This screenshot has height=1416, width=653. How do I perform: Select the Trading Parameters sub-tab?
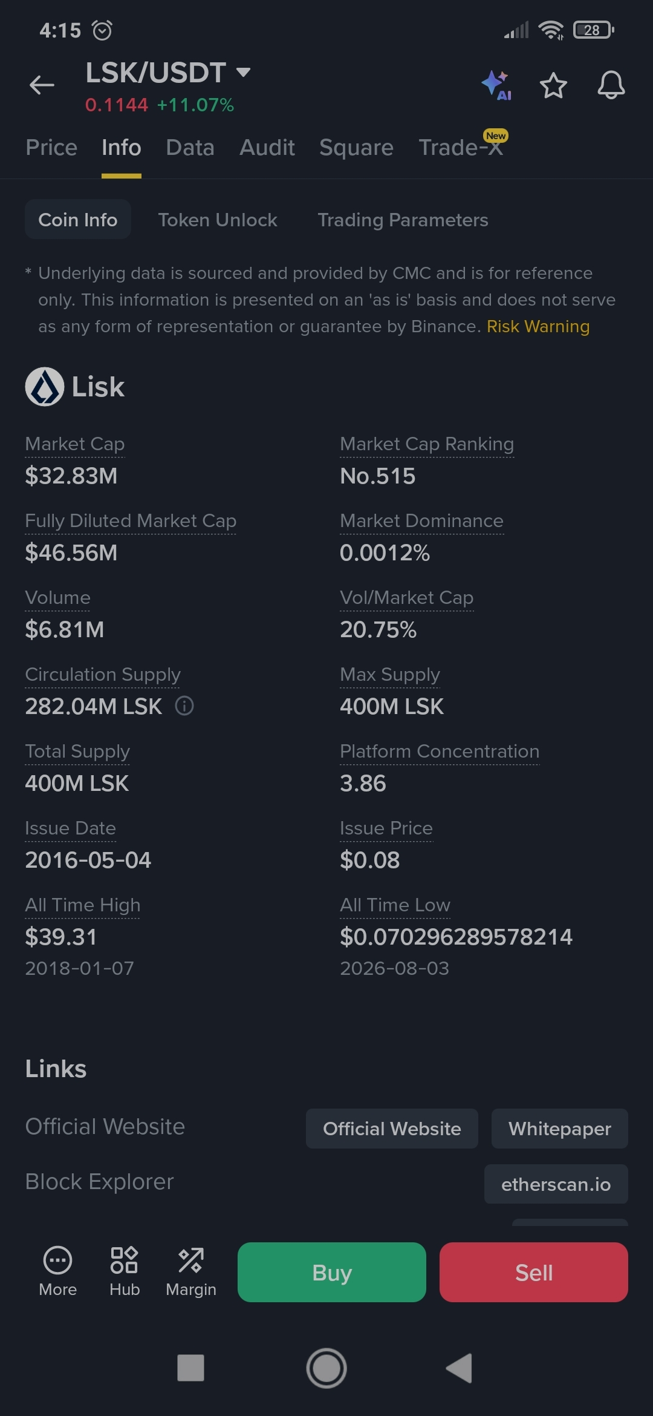(403, 220)
